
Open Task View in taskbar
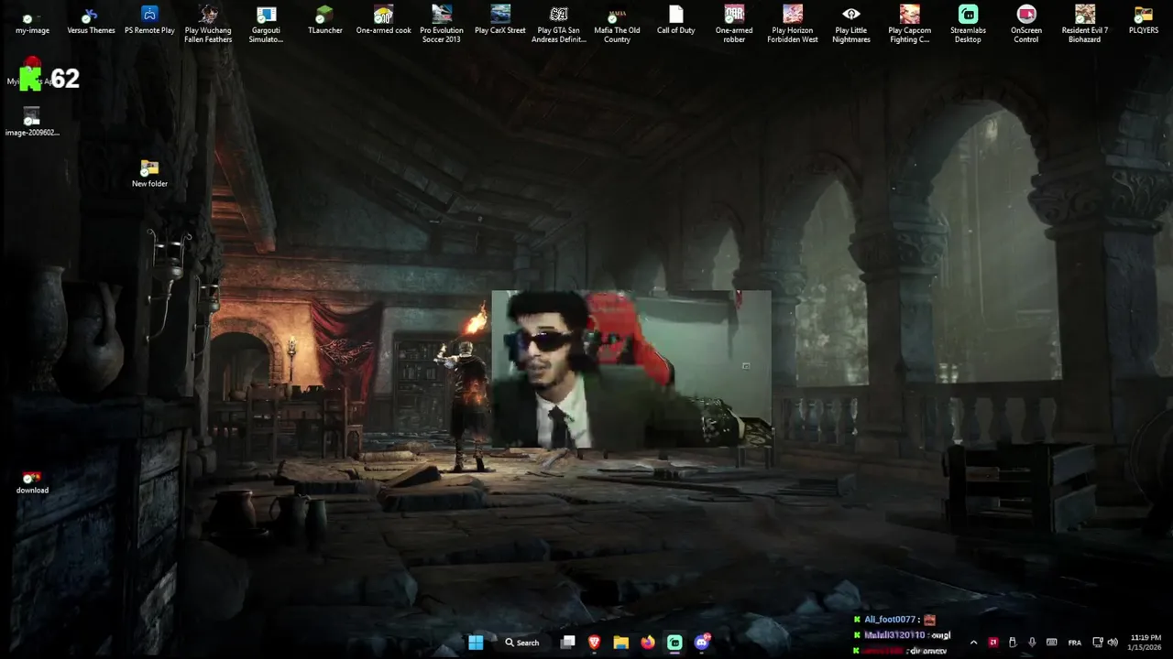coord(568,643)
